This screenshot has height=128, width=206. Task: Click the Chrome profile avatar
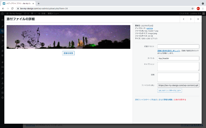(198, 8)
